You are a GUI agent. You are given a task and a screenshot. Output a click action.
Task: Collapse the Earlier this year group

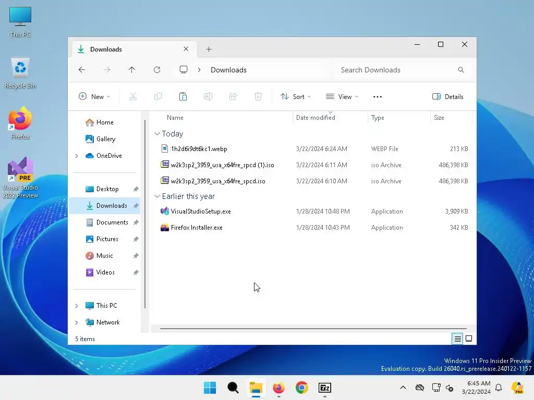click(157, 196)
